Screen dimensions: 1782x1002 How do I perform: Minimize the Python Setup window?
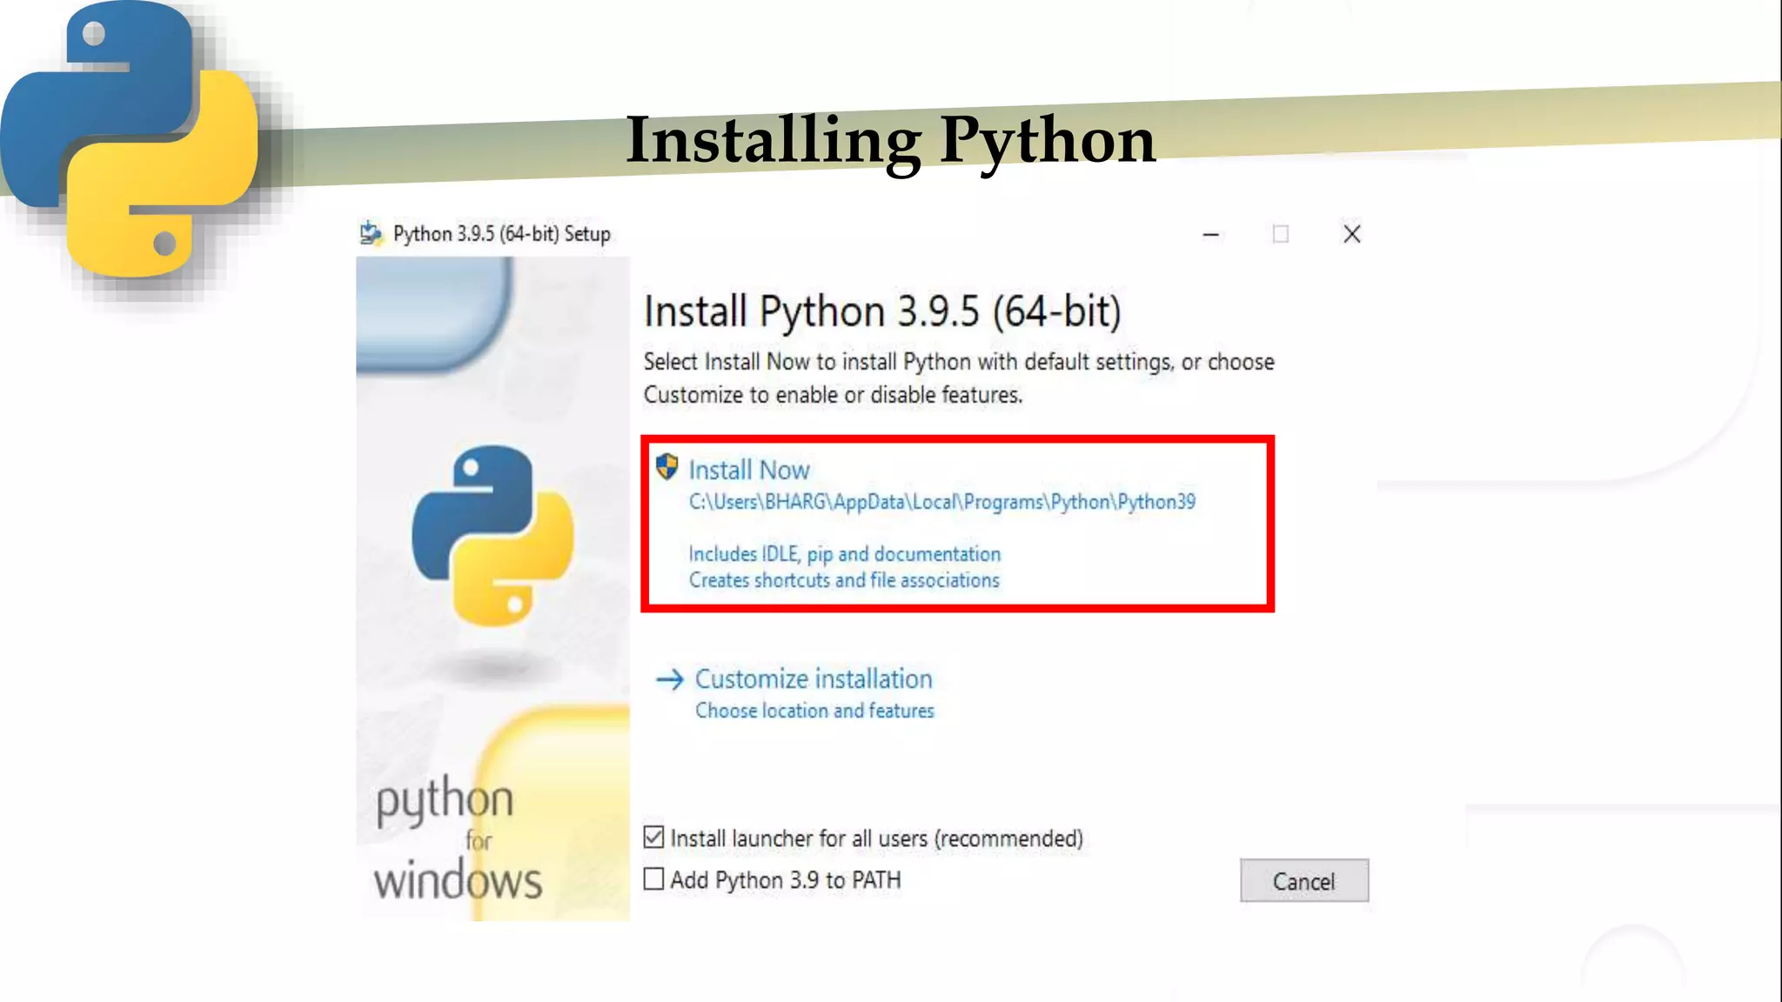point(1210,234)
